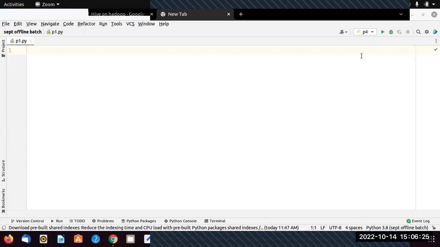Screen dimensions: 440x247
Task: Expand Chrome's tab search chevron
Action: coord(401,14)
